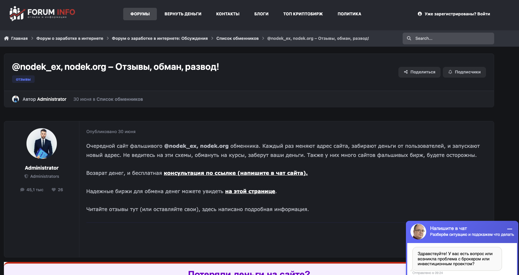Click the user account icon near Войти

[x=420, y=14]
